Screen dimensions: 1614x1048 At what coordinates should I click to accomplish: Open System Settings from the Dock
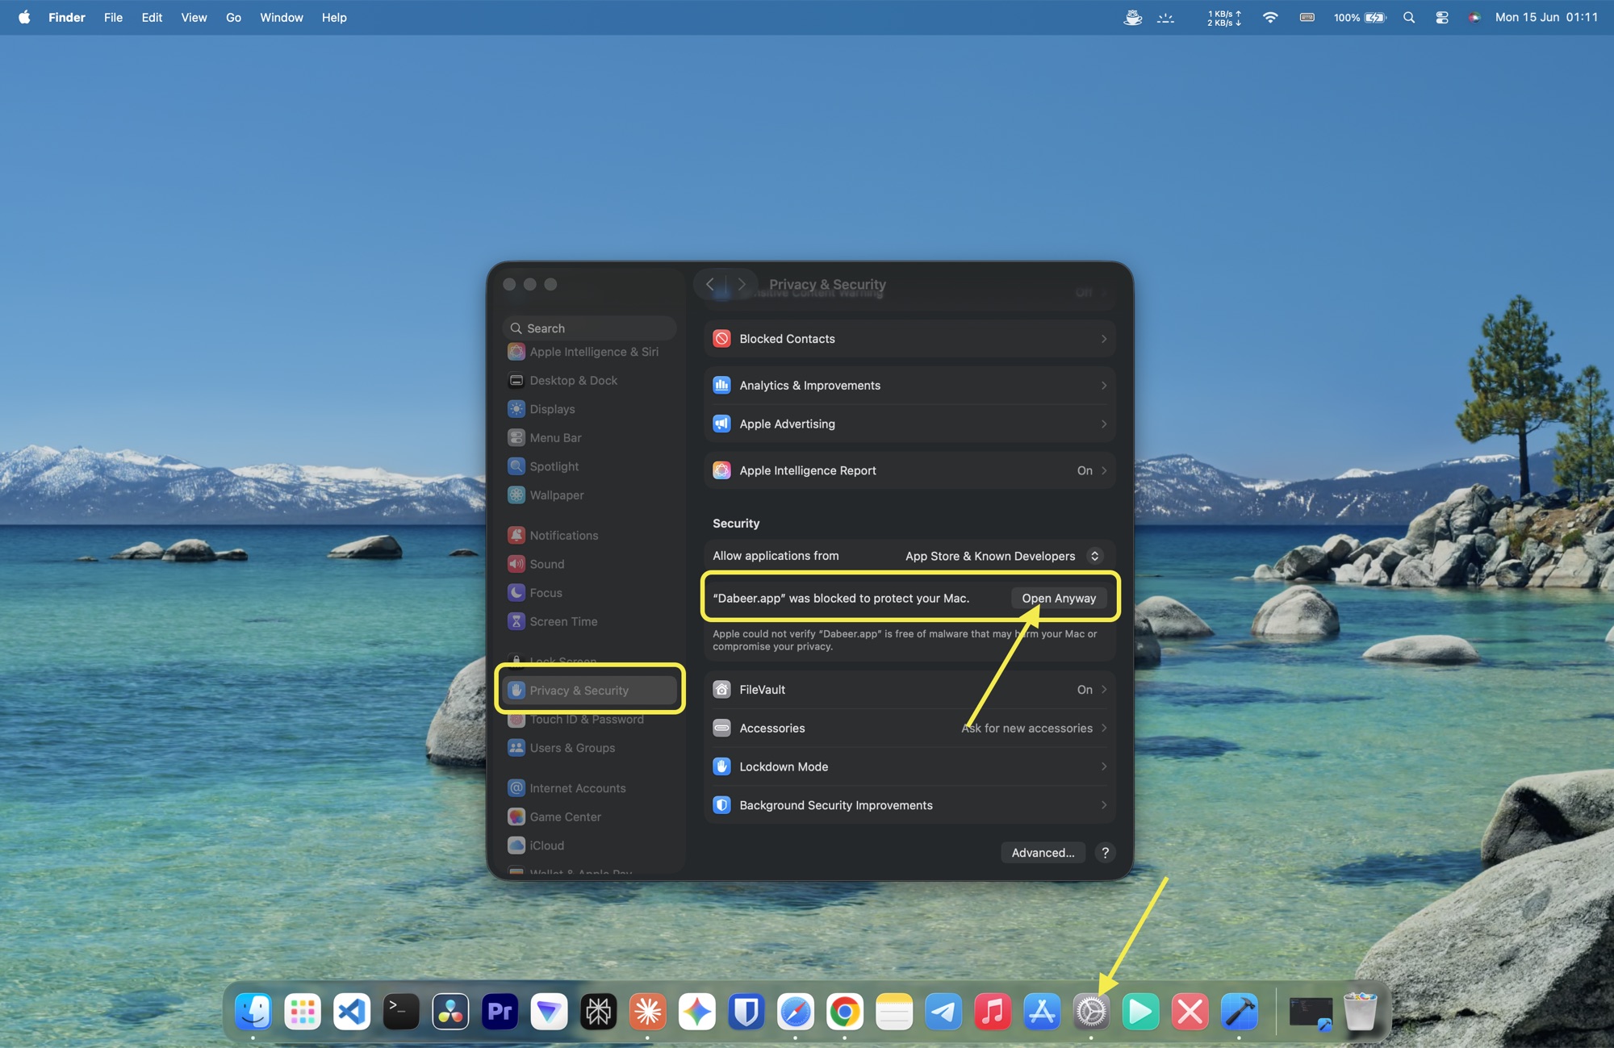pyautogui.click(x=1091, y=1012)
